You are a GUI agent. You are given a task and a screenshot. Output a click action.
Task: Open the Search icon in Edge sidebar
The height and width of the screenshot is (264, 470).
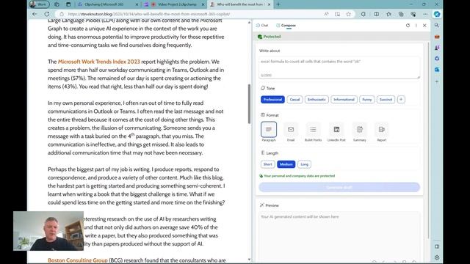click(x=437, y=26)
